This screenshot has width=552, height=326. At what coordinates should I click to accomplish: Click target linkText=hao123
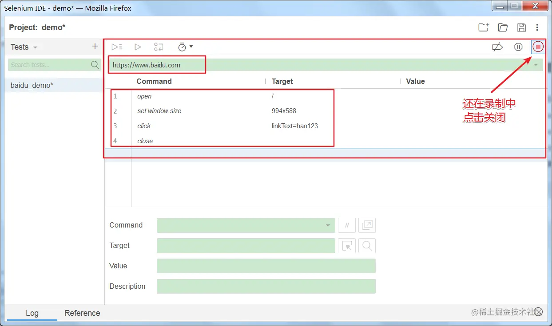click(295, 126)
